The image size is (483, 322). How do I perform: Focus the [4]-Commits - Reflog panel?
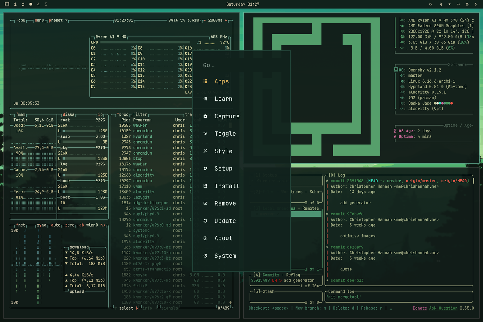pyautogui.click(x=286, y=280)
